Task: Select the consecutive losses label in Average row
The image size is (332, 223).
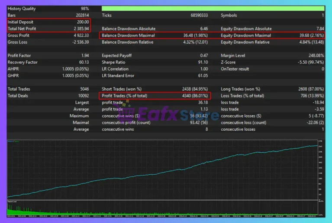Action: pos(238,129)
